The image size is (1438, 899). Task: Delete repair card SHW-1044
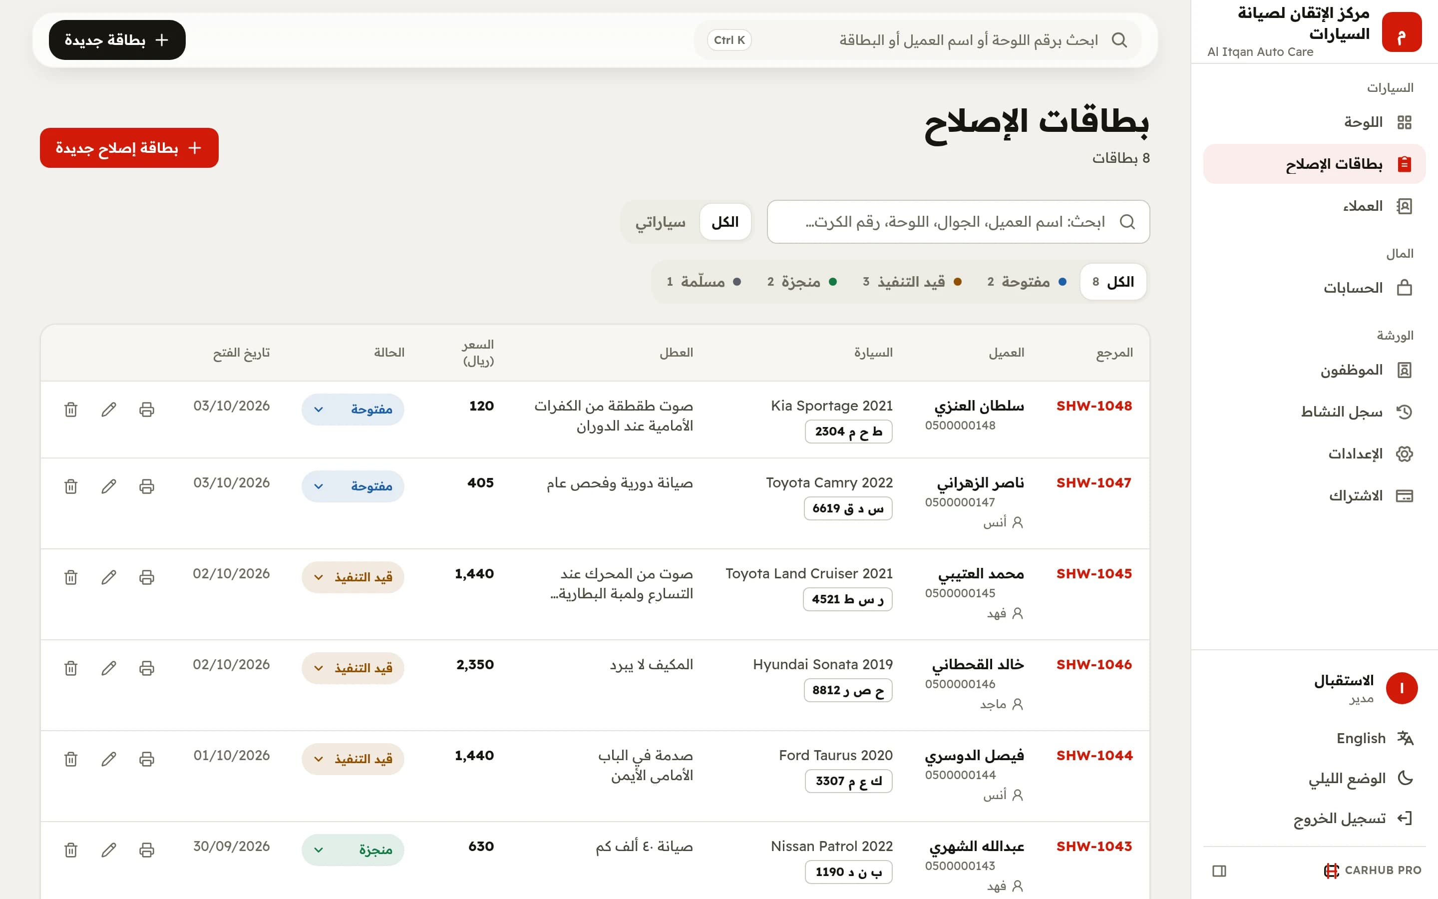point(71,759)
